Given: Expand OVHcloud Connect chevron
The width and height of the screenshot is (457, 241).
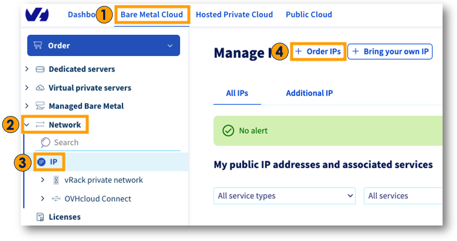Looking at the screenshot, I should coord(43,198).
